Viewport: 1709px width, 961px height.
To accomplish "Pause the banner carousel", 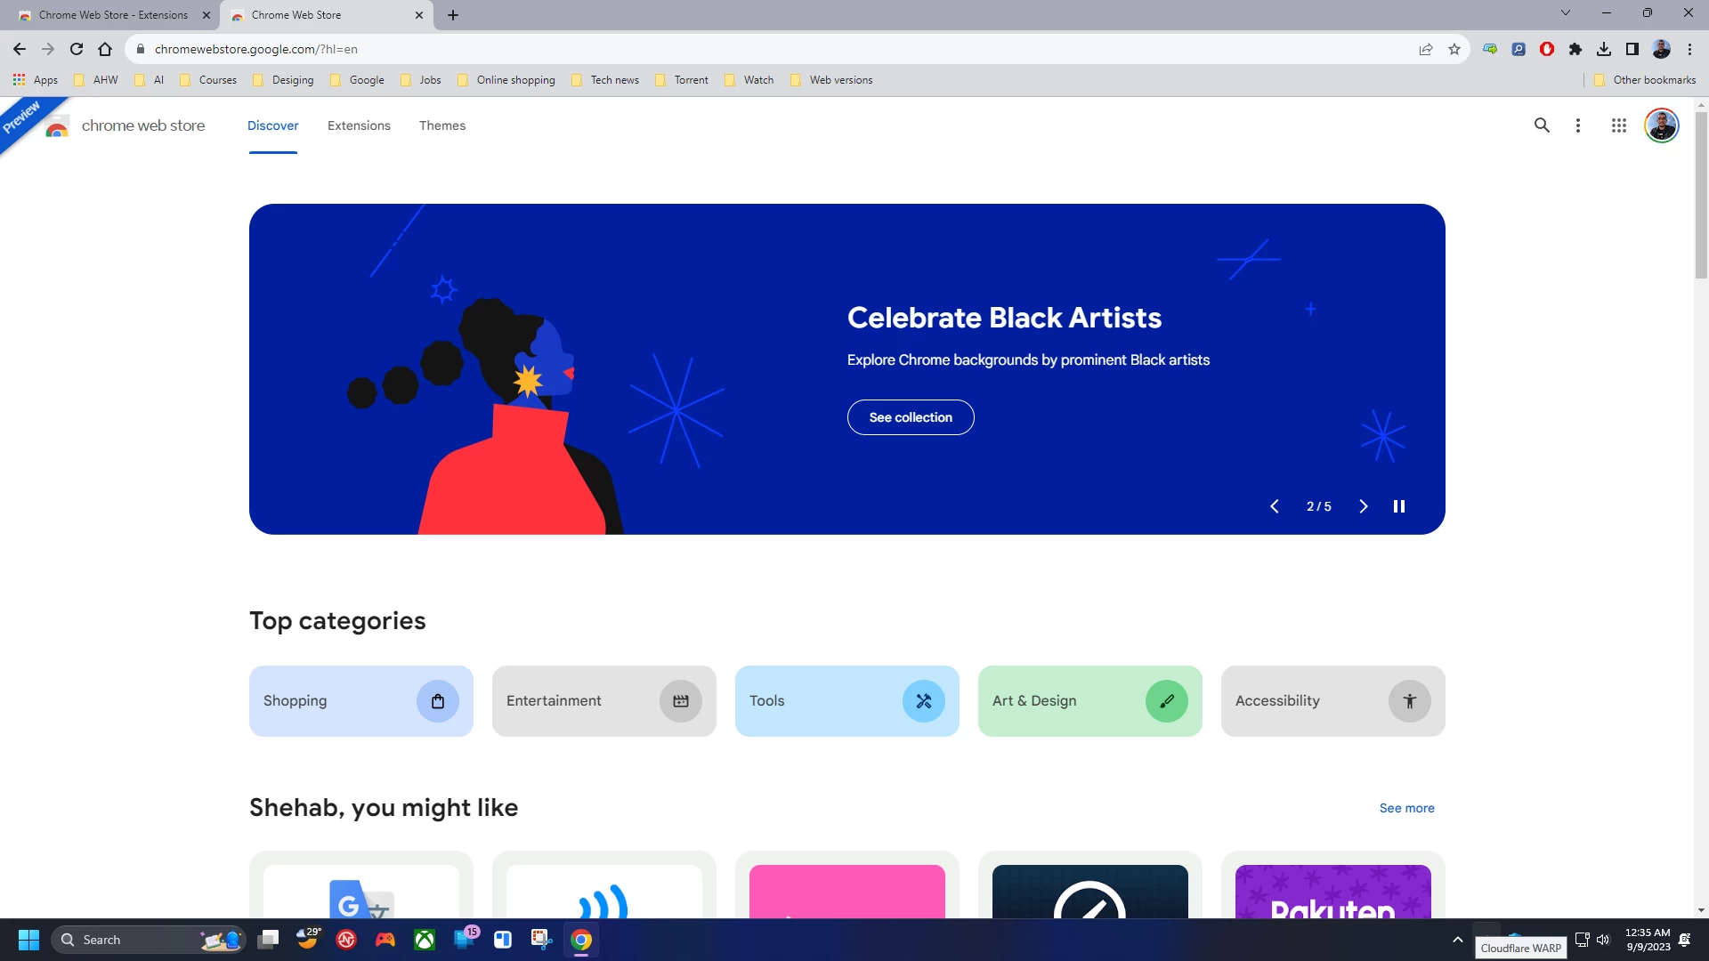I will pos(1399,506).
